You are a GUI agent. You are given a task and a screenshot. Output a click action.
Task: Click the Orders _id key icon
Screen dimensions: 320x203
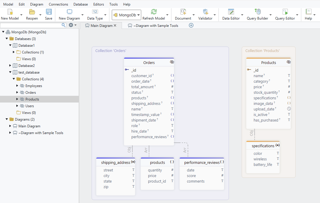tap(127, 70)
